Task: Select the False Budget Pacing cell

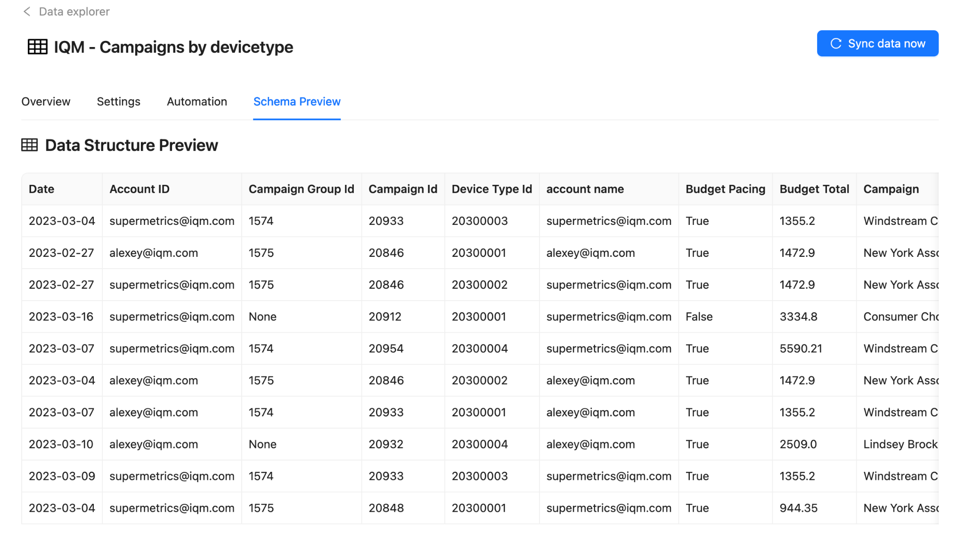Action: click(x=699, y=317)
